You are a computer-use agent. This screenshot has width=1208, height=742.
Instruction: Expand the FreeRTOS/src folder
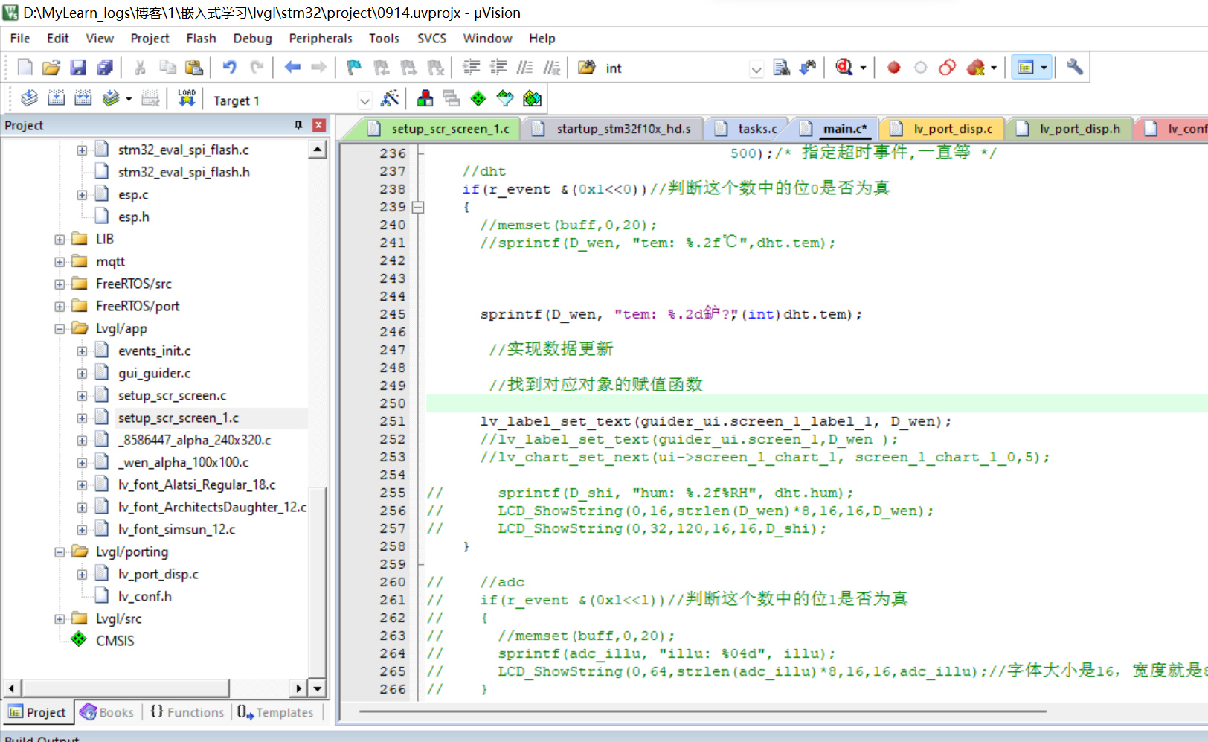coord(60,284)
